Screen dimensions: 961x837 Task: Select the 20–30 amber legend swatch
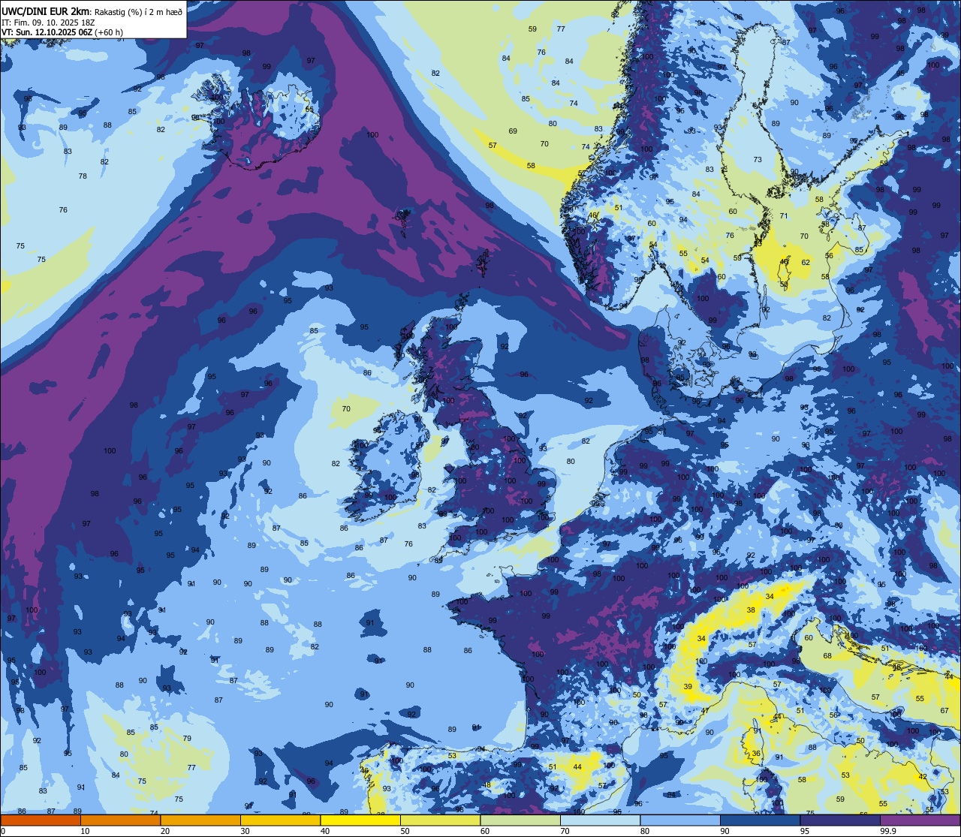pyautogui.click(x=200, y=820)
